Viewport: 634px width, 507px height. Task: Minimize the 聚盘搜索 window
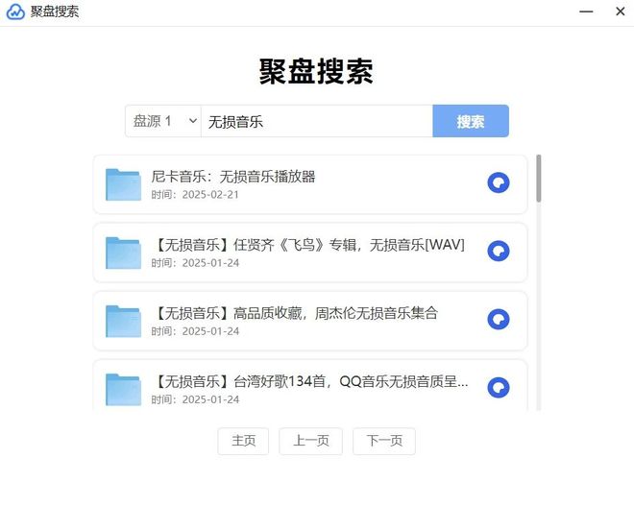586,12
